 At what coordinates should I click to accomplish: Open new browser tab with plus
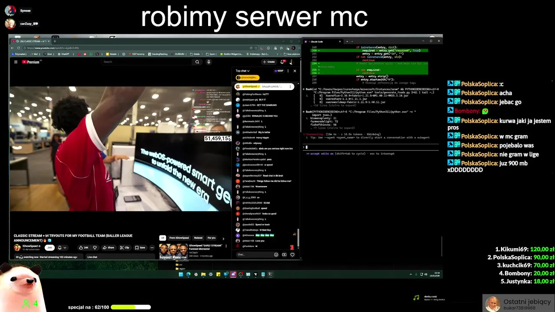coord(55,41)
